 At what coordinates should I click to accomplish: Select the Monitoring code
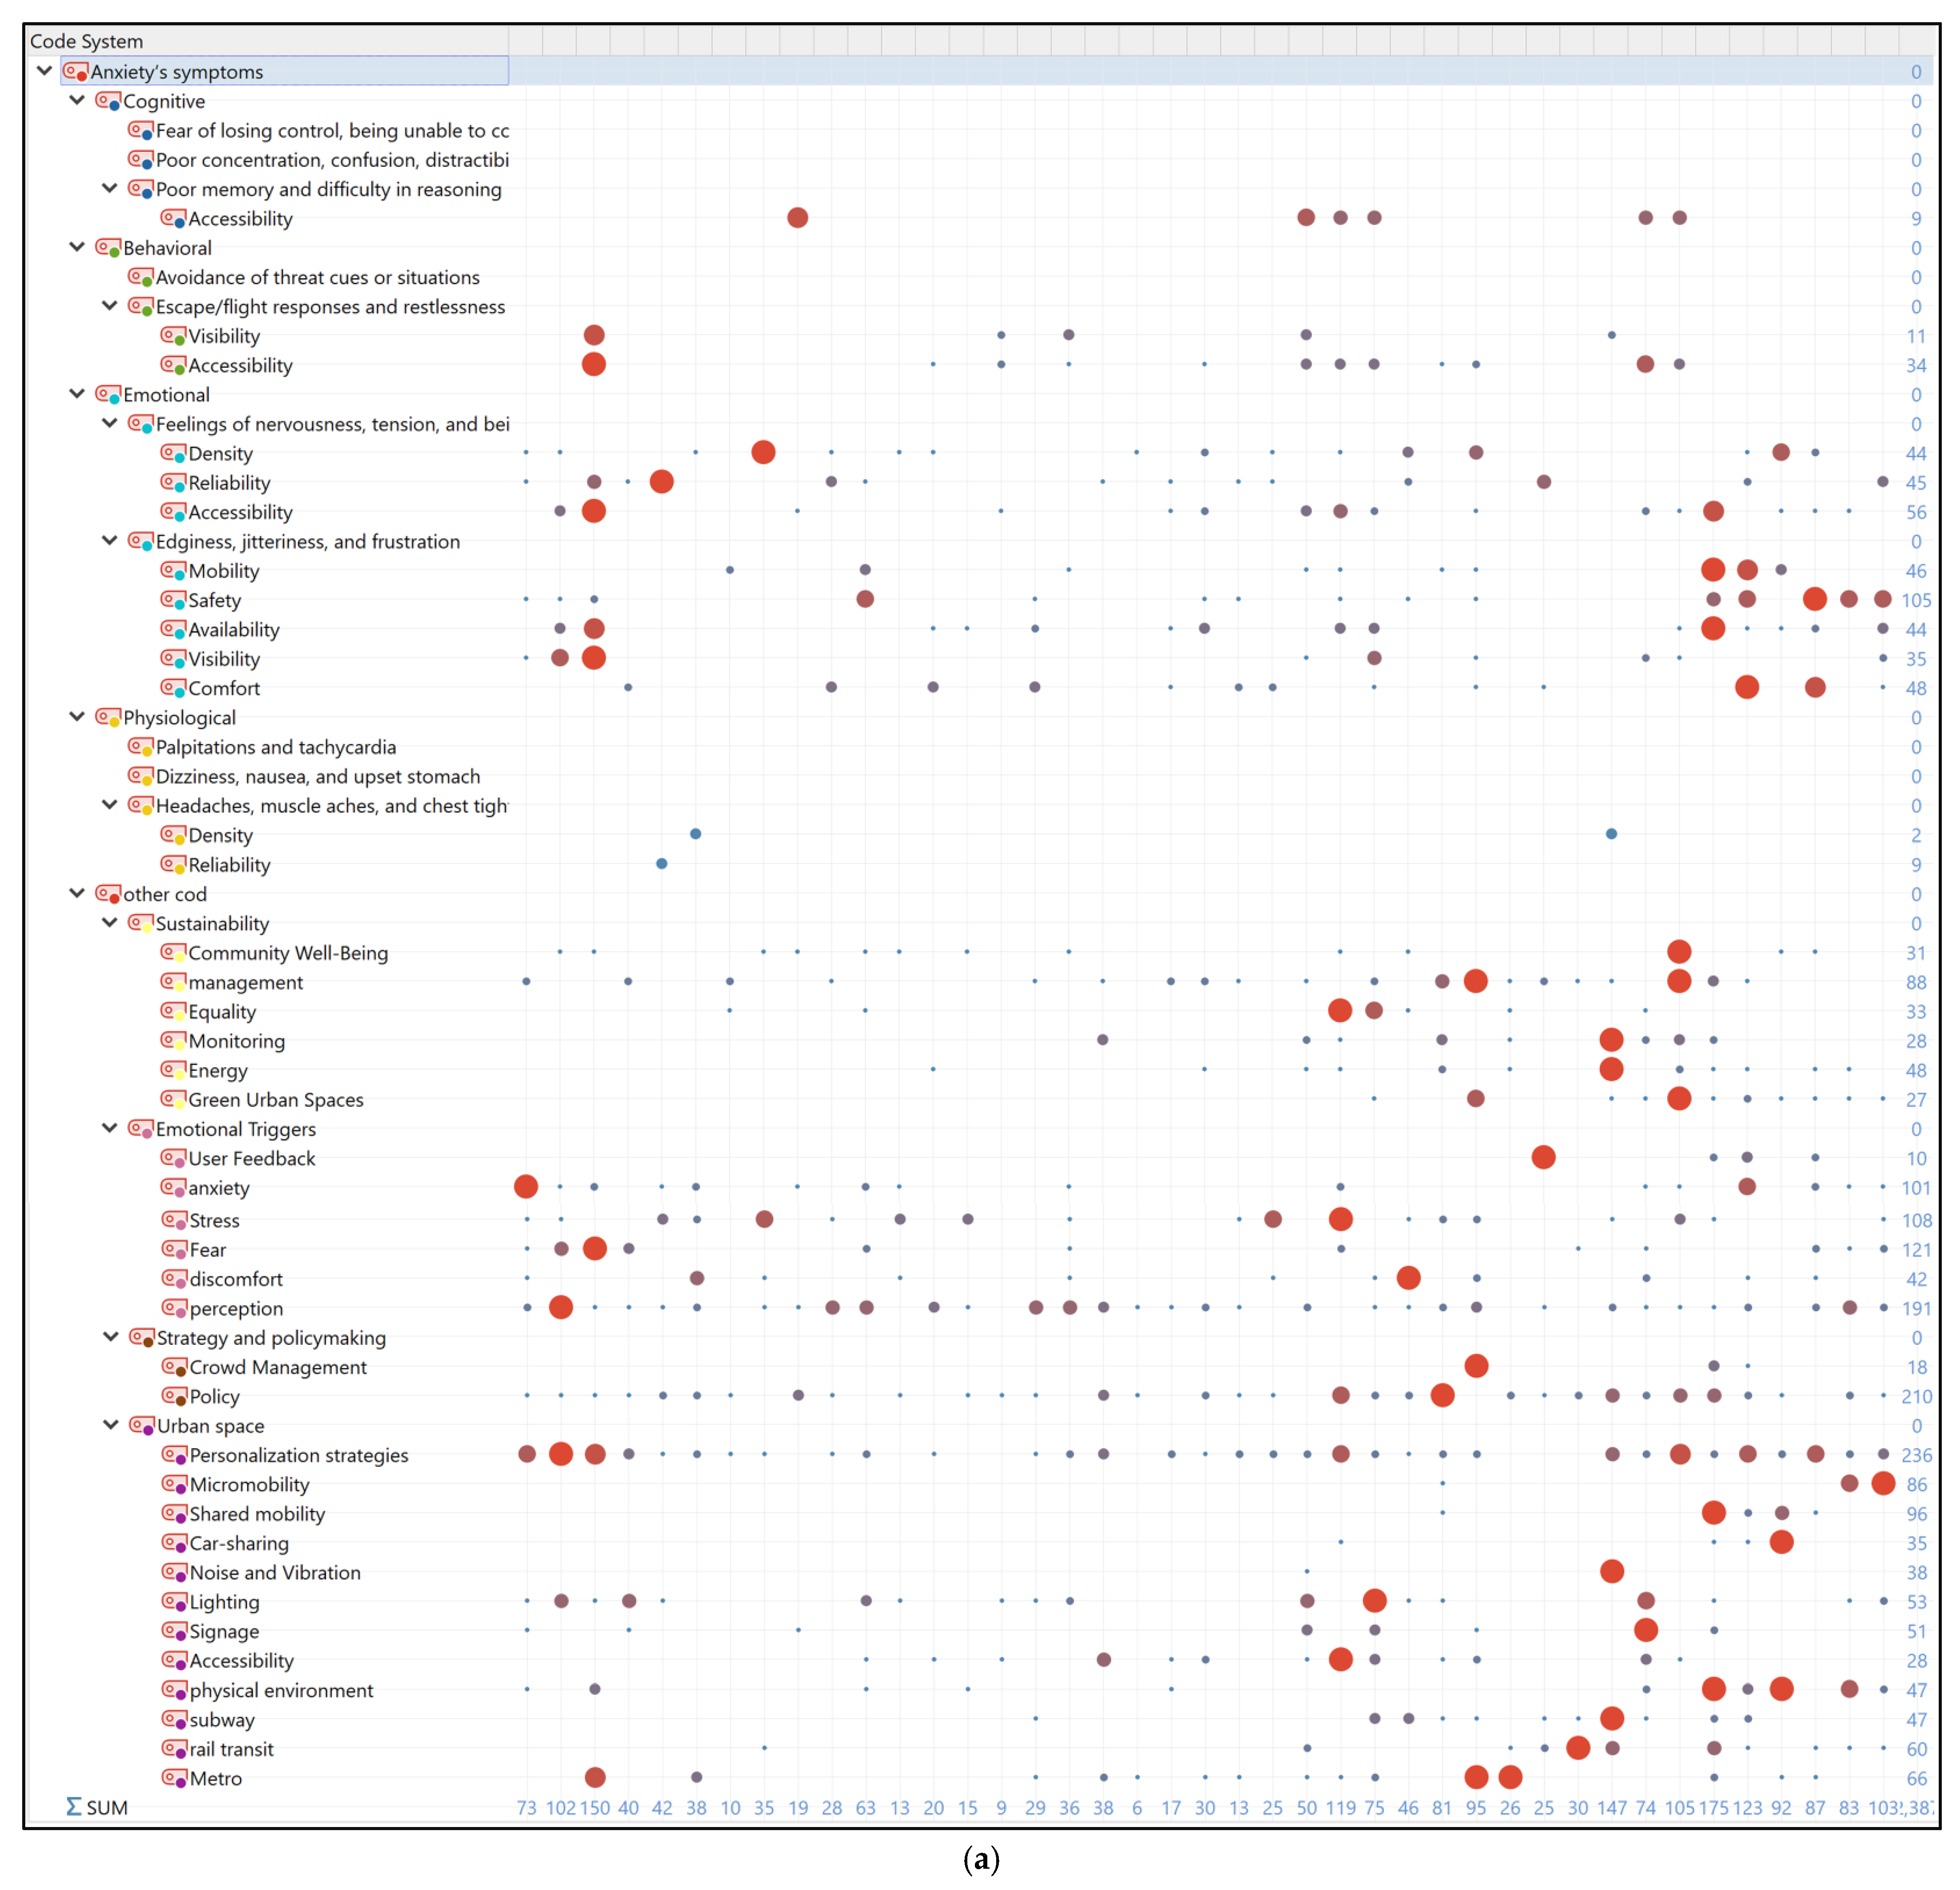pyautogui.click(x=237, y=1041)
